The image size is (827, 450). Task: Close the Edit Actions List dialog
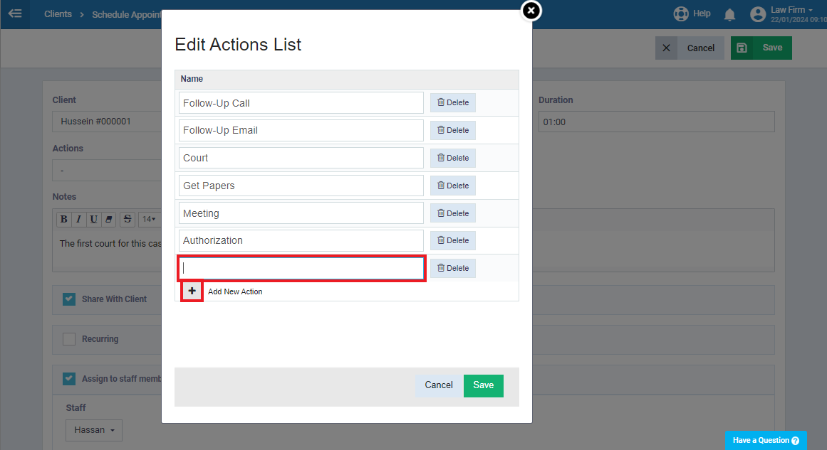[x=531, y=11]
